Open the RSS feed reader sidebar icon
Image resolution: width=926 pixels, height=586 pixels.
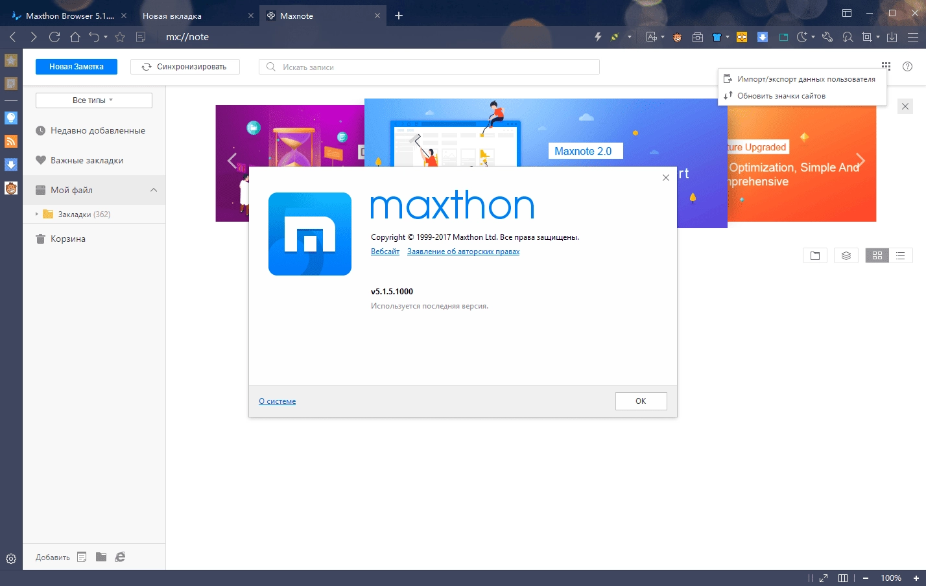pos(11,141)
